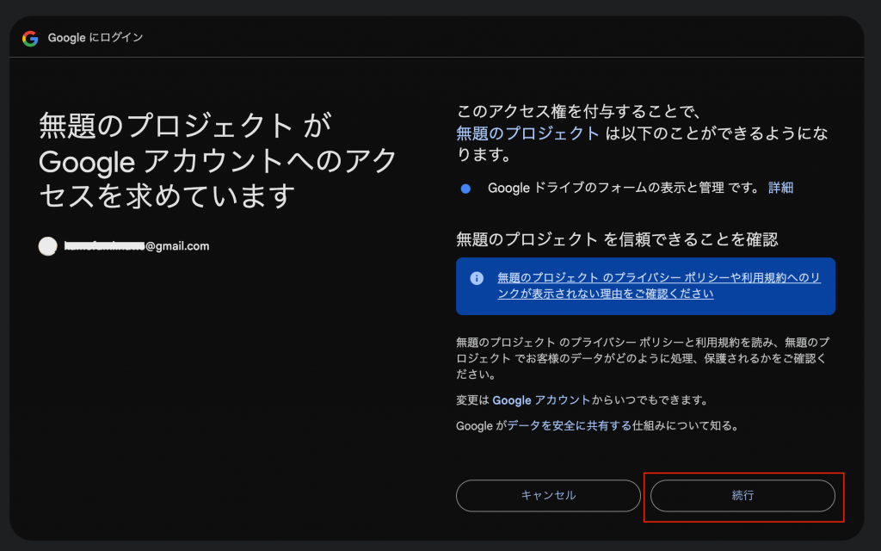The image size is (881, 551).
Task: Click the dark header bar at the top
Action: pos(440,37)
